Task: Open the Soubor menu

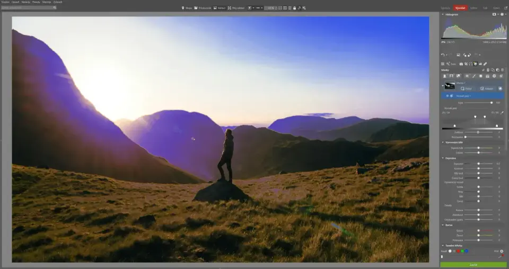Action: (x=5, y=2)
